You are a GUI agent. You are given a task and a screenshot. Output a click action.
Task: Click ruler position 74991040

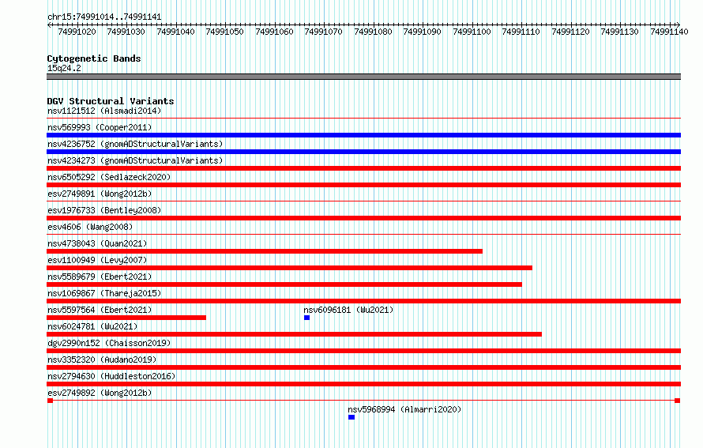pos(175,32)
